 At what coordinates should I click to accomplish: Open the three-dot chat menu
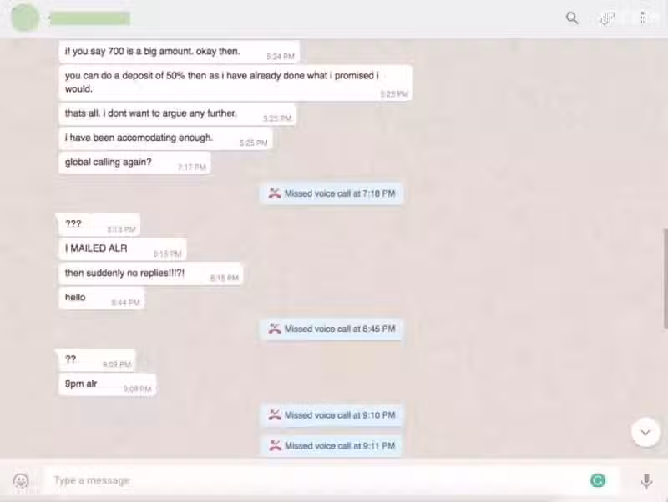pyautogui.click(x=643, y=18)
